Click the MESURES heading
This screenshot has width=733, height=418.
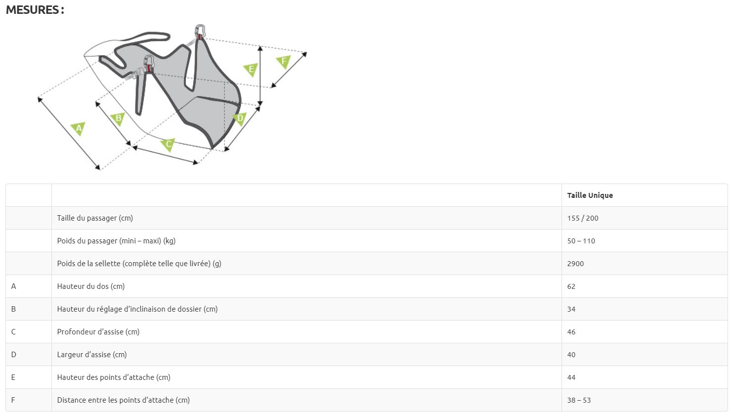click(x=35, y=10)
